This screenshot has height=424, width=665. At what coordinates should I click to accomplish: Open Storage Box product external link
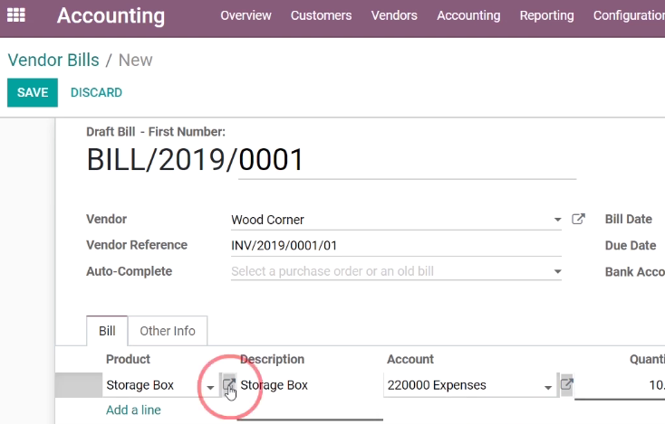pyautogui.click(x=229, y=384)
